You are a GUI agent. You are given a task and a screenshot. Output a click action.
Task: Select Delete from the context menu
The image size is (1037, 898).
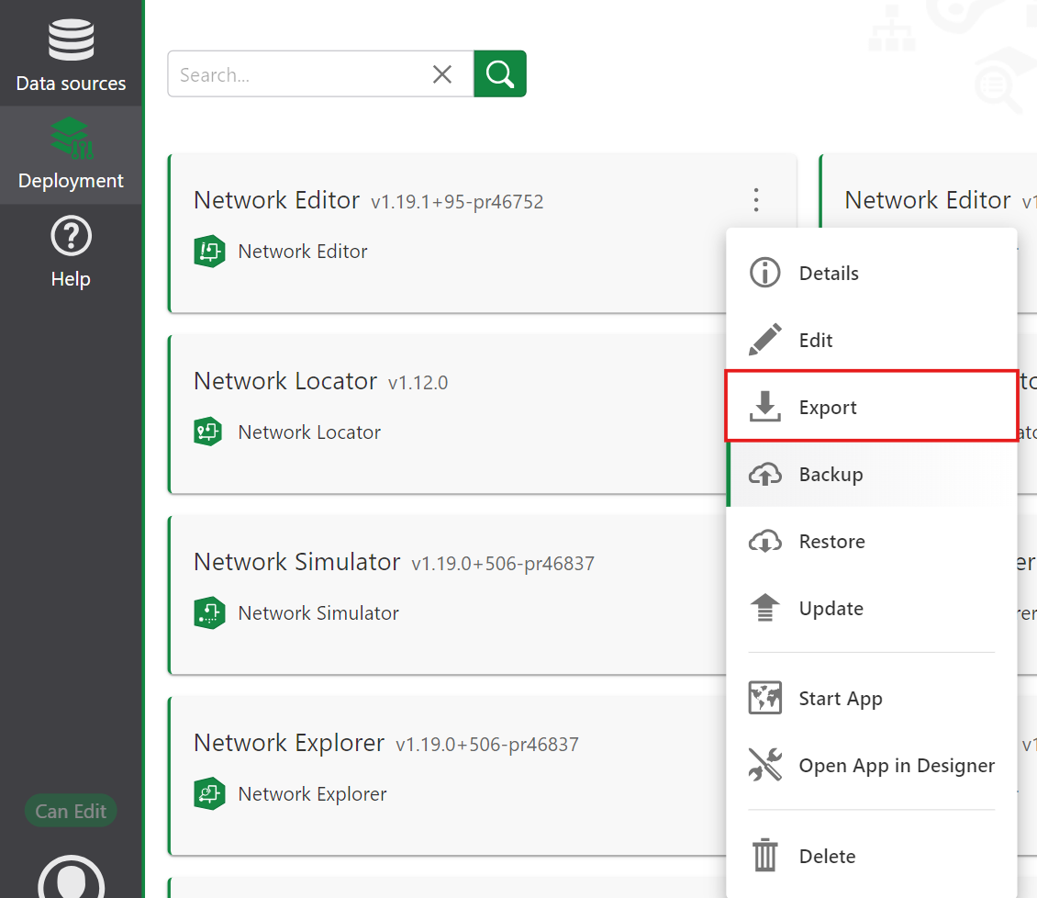pyautogui.click(x=872, y=856)
